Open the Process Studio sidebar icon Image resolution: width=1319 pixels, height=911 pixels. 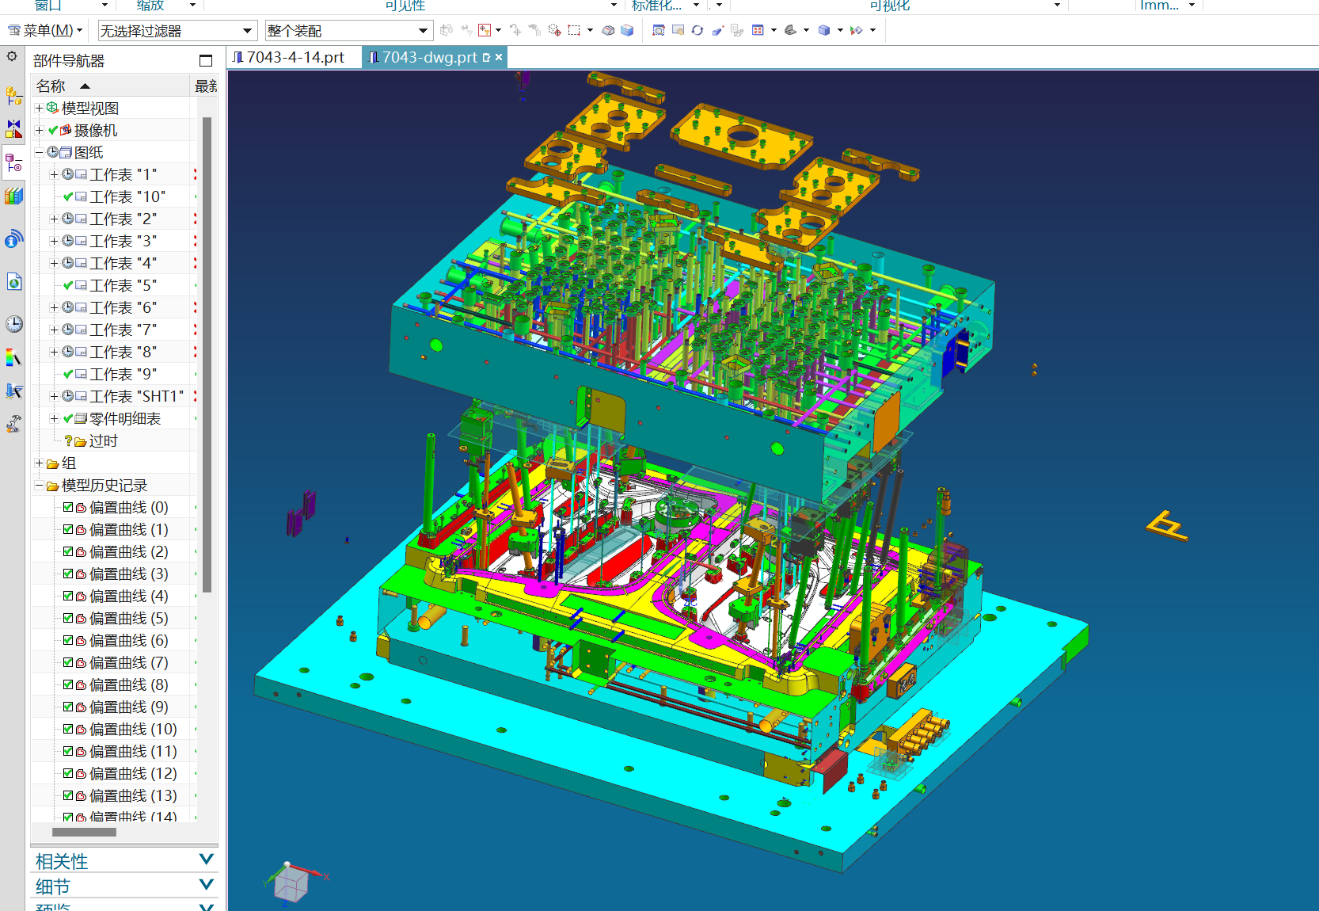click(13, 391)
